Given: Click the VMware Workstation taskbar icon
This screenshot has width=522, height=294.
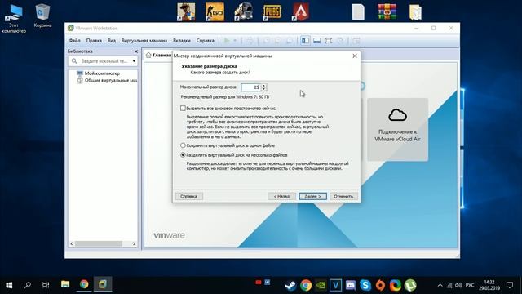Looking at the screenshot, I should pos(103,284).
